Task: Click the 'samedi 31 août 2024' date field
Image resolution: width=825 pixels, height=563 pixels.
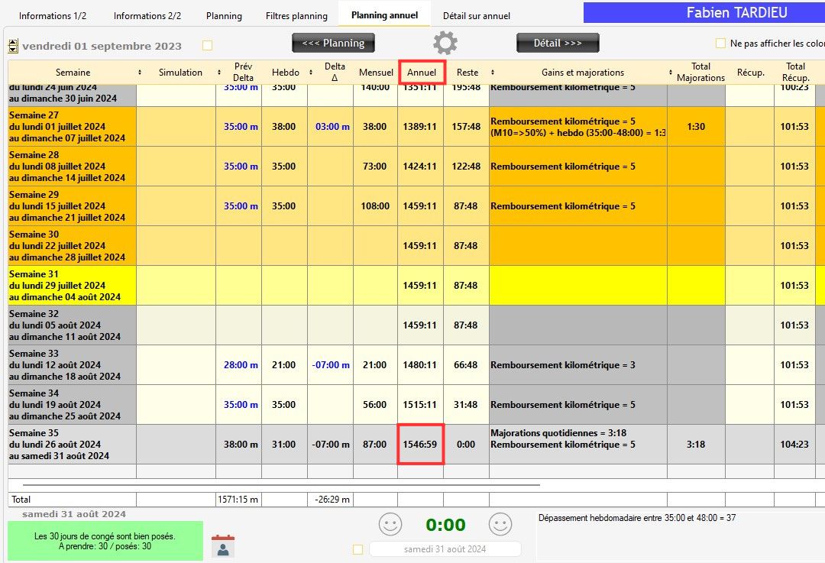Action: pyautogui.click(x=445, y=549)
